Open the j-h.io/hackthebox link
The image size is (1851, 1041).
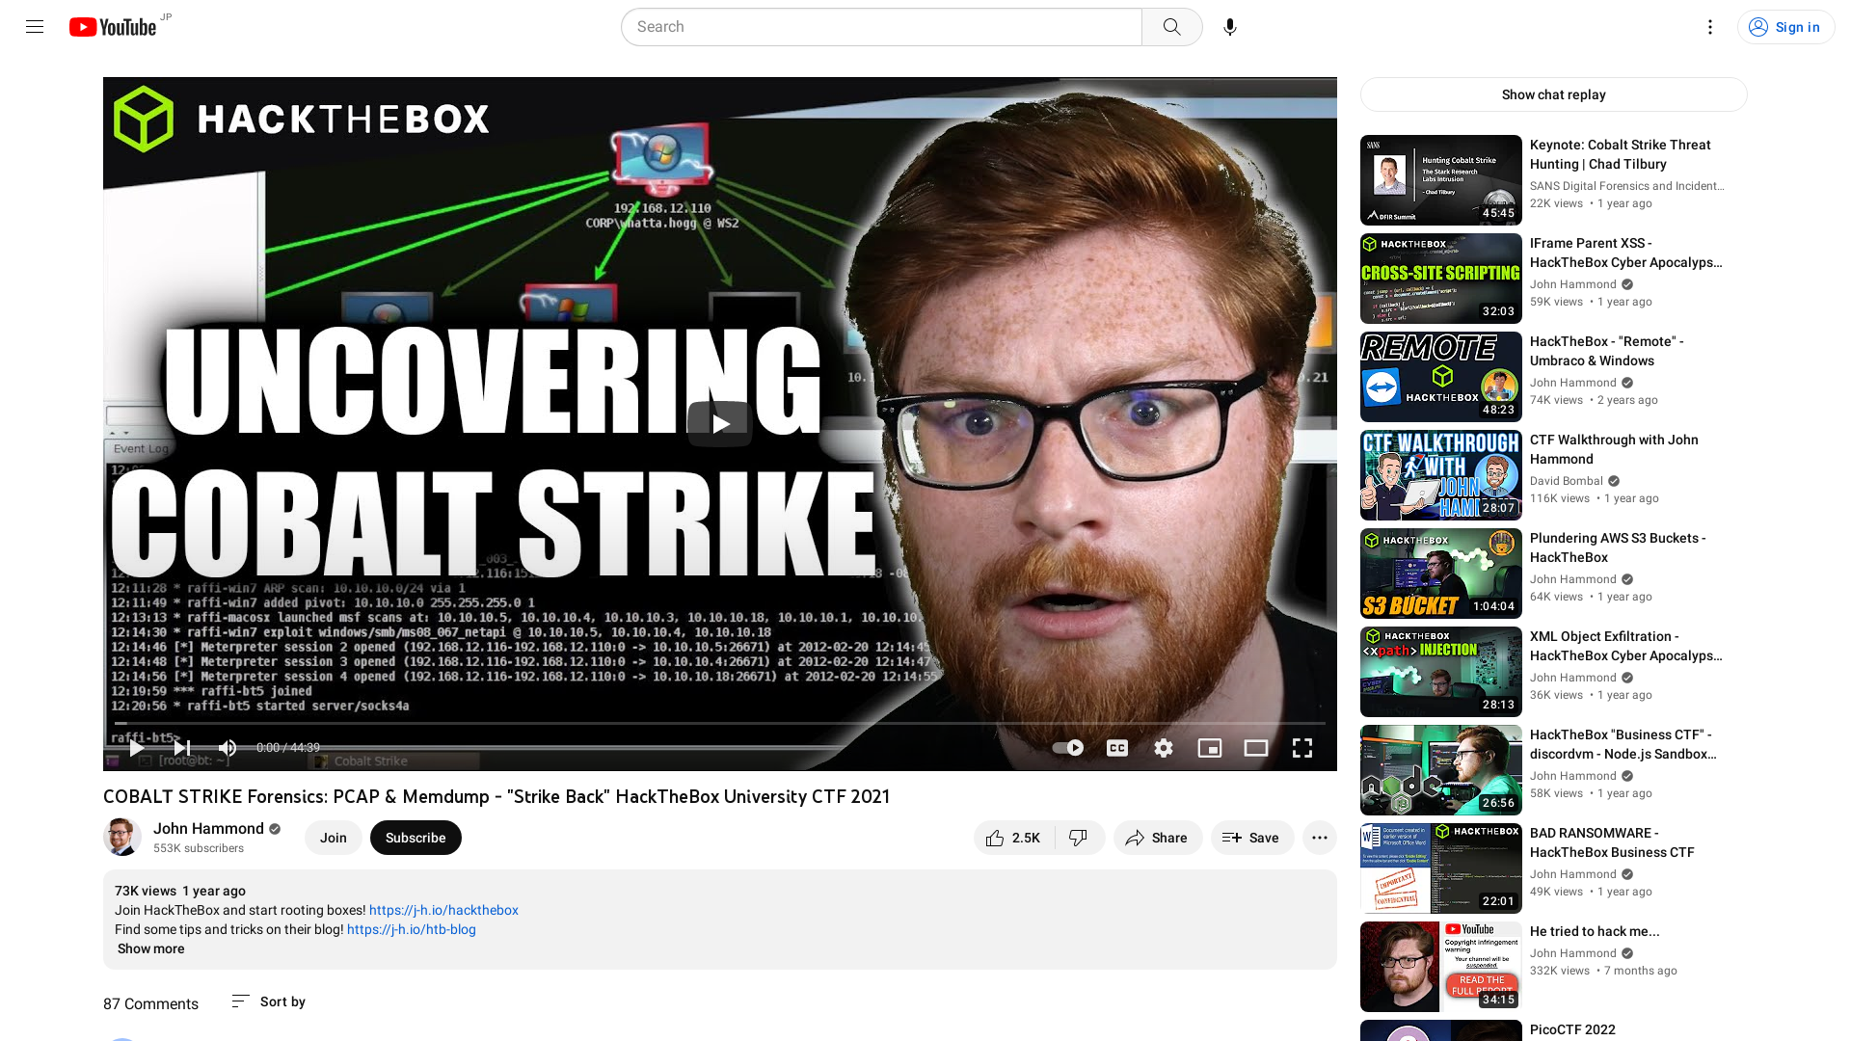443,910
